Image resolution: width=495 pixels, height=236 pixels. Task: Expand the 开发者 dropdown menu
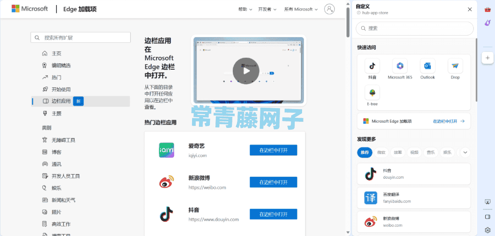coord(267,9)
